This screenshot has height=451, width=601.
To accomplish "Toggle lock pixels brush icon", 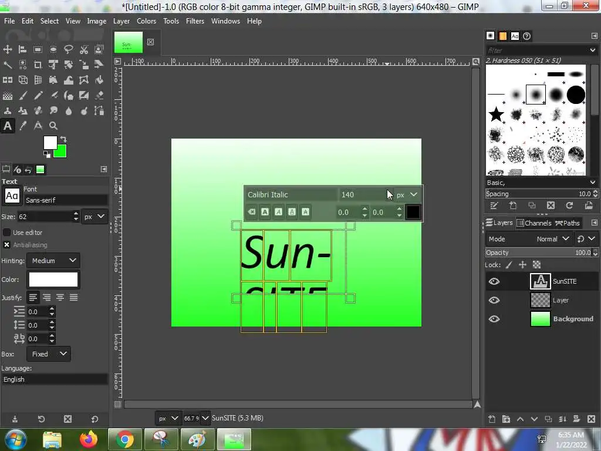I will [x=509, y=265].
